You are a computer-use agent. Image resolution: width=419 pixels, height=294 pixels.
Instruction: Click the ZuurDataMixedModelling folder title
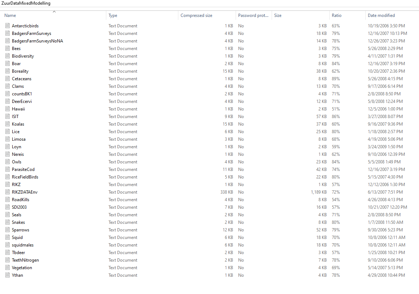pos(26,3)
